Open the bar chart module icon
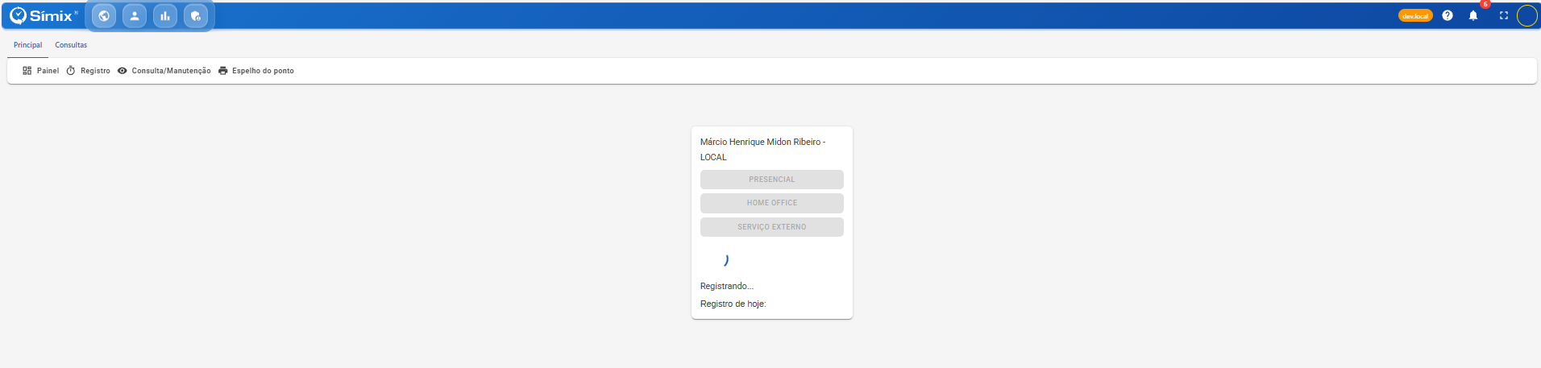 pos(165,16)
